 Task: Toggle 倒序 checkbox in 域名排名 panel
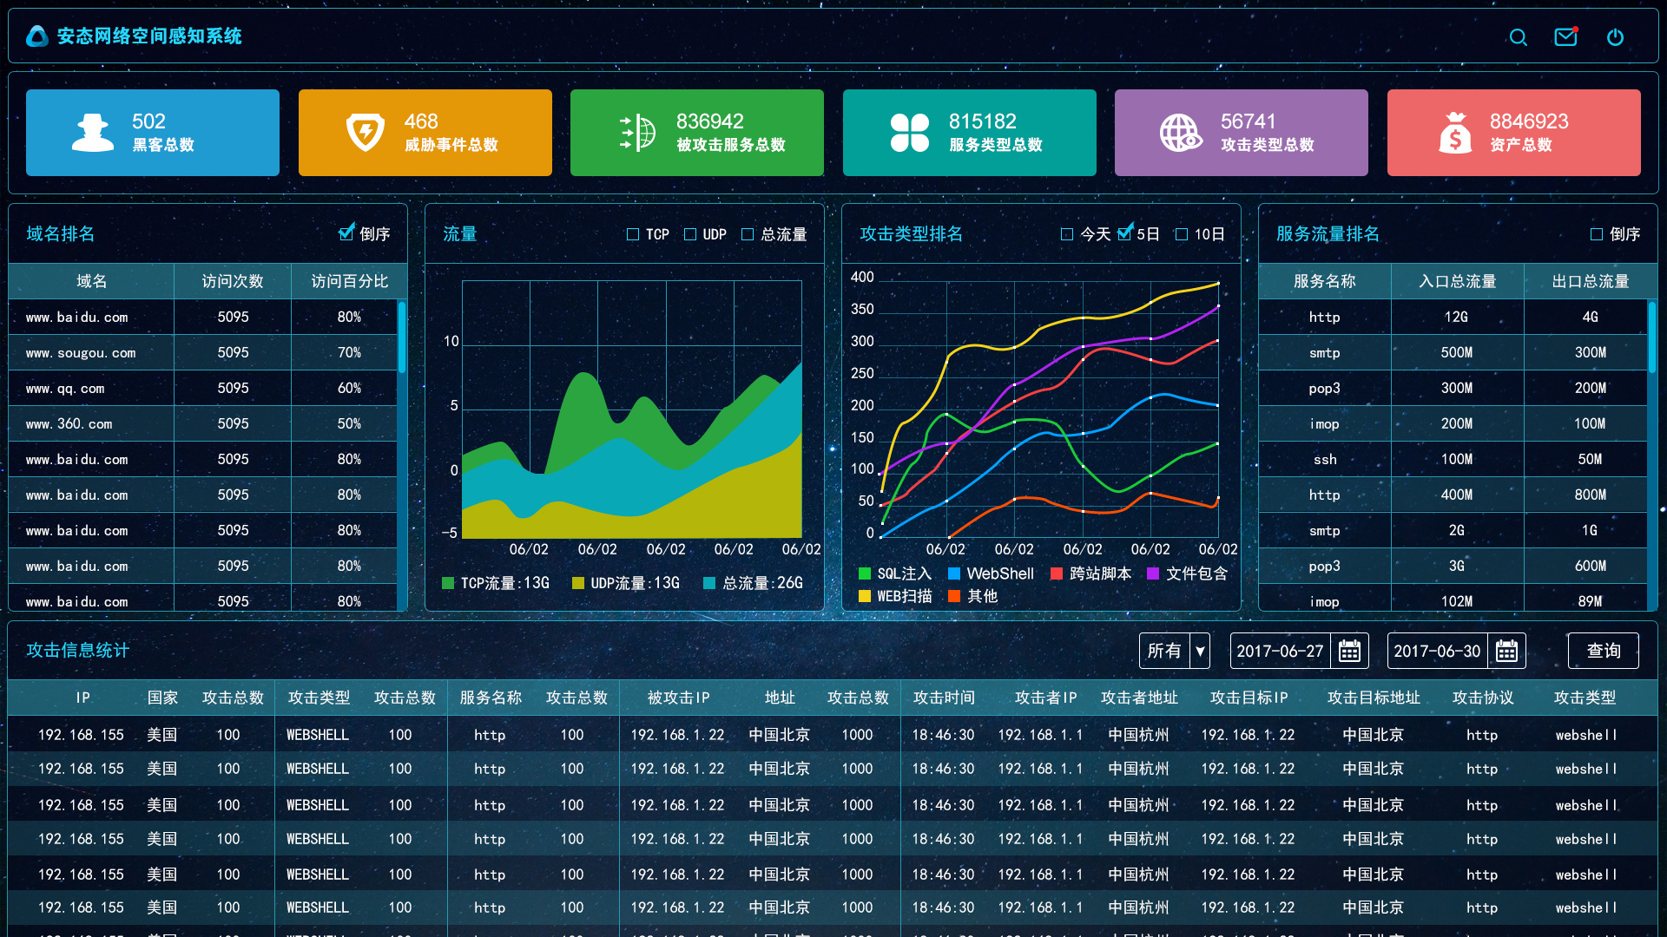(x=346, y=233)
